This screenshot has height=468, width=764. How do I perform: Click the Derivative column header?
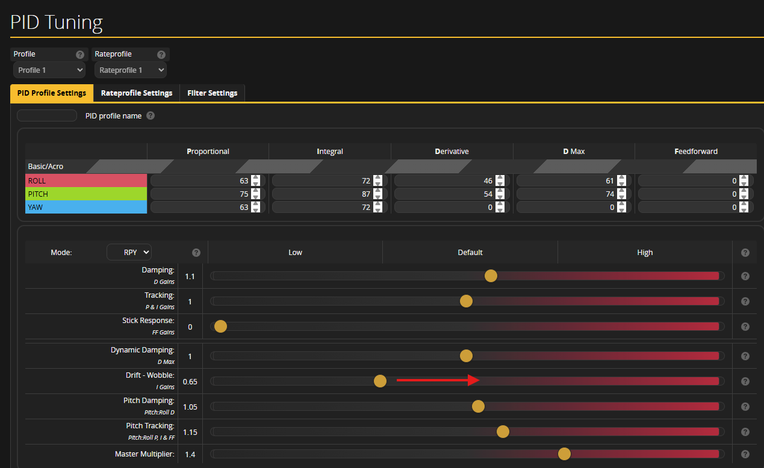[x=452, y=152]
